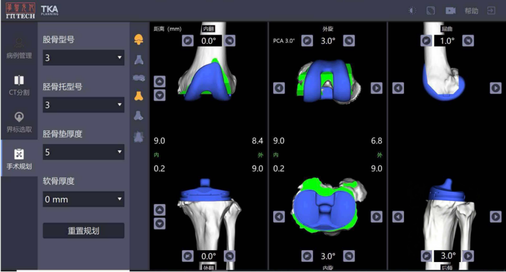Open the 胫骨垫厚度 insert thickness dropdown
This screenshot has width=506, height=272.
click(x=83, y=152)
